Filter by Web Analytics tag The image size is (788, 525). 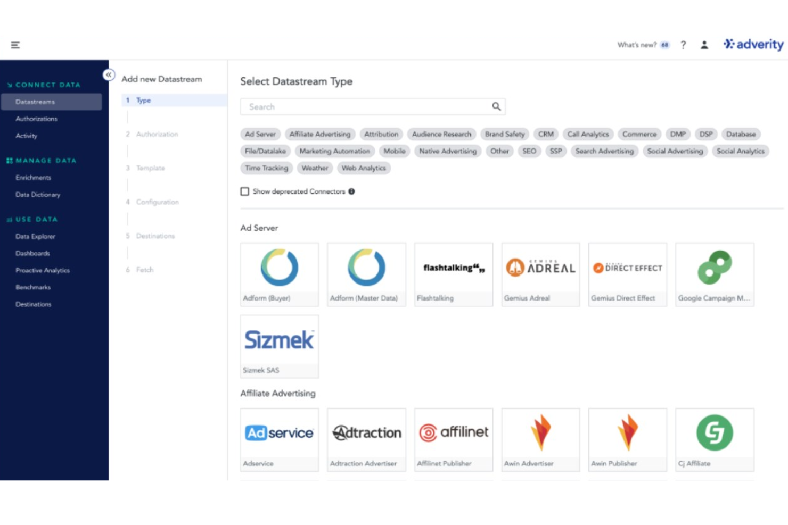click(364, 168)
